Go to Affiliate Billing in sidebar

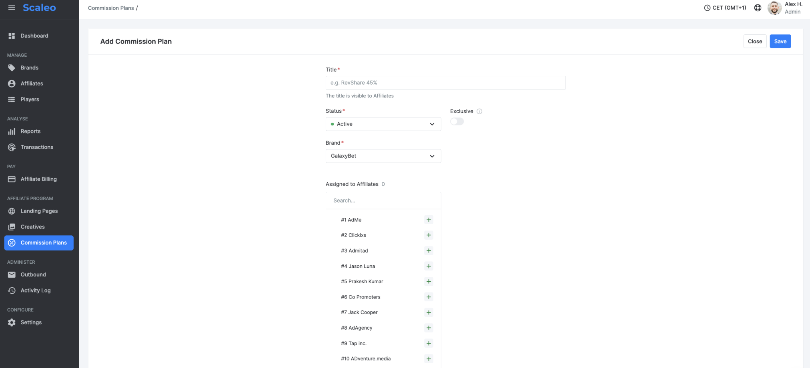click(38, 179)
